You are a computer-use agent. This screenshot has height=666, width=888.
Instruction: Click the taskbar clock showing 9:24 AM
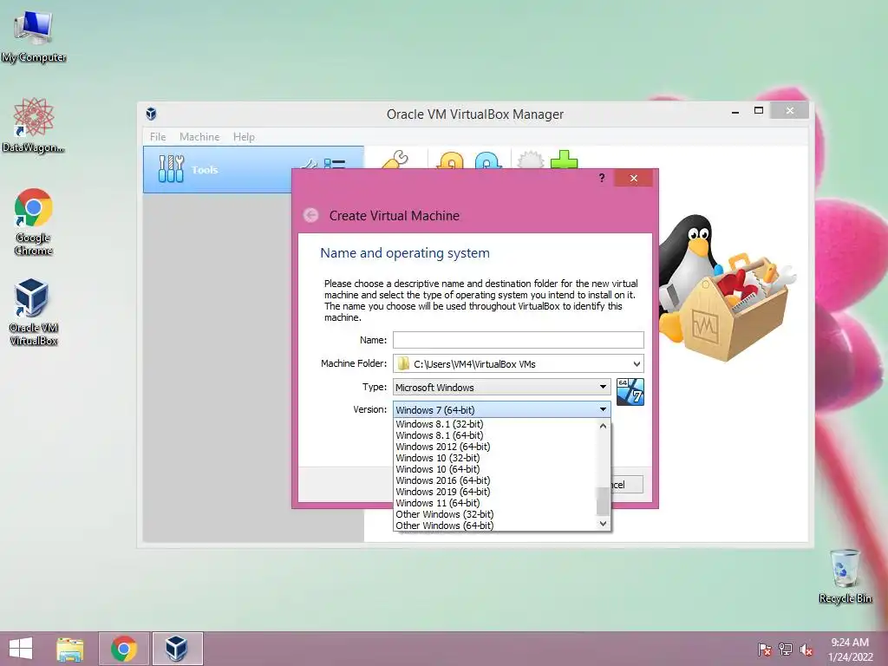850,650
